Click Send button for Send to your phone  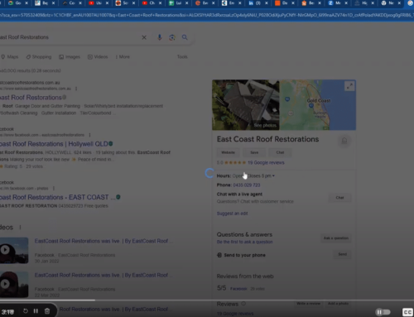[342, 254]
